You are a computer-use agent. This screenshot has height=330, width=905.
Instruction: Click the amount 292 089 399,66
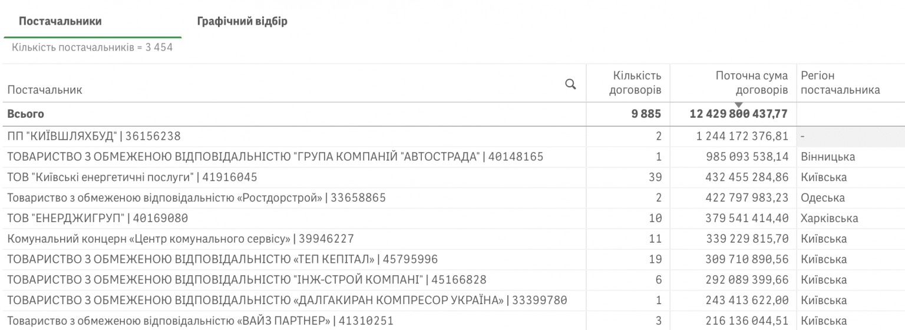point(747,280)
